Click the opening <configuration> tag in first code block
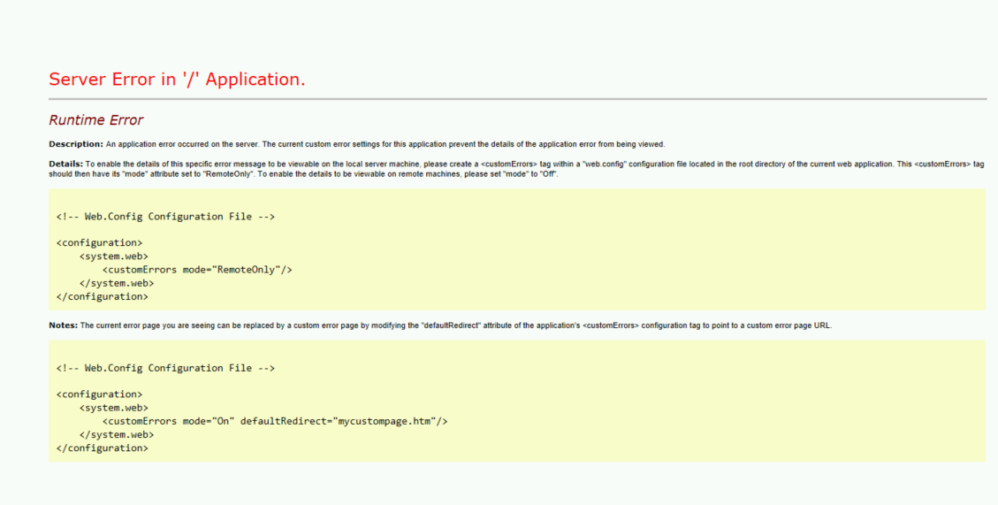Viewport: 998px width, 505px height. pyautogui.click(x=99, y=243)
